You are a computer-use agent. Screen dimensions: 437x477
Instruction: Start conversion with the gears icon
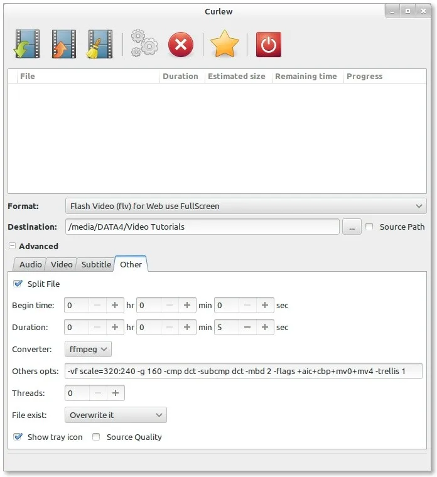[144, 45]
